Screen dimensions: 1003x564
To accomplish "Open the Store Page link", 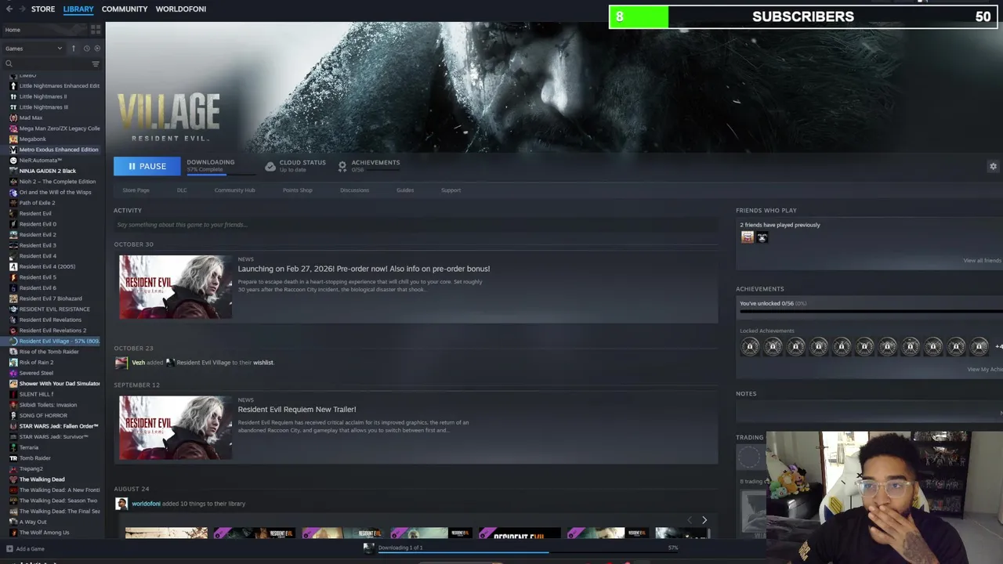I will pos(136,190).
